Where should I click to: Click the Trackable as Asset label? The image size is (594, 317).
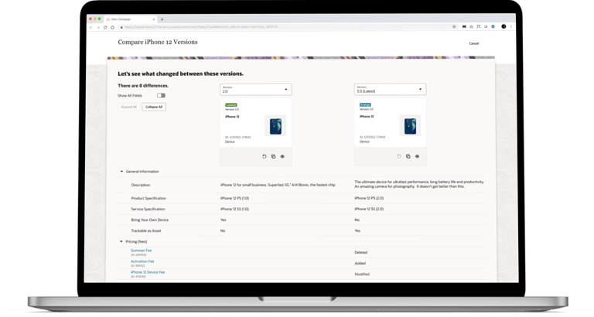(146, 230)
